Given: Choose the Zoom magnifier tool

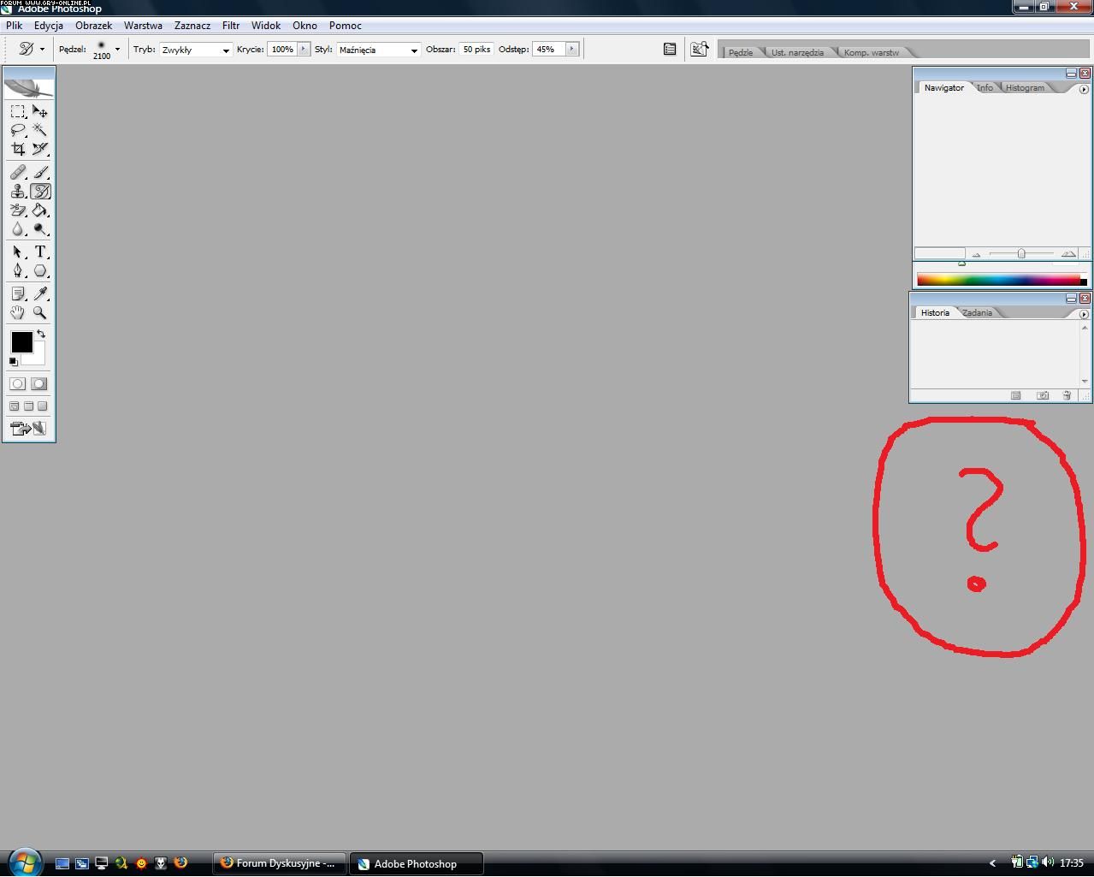Looking at the screenshot, I should (x=39, y=312).
